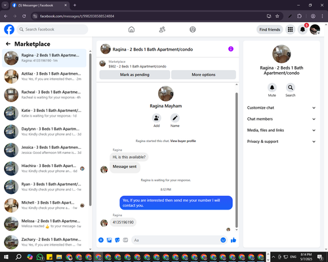Open Melissa 2 Beds conversation
Screen dimensions: 328x262
pyautogui.click(x=44, y=224)
